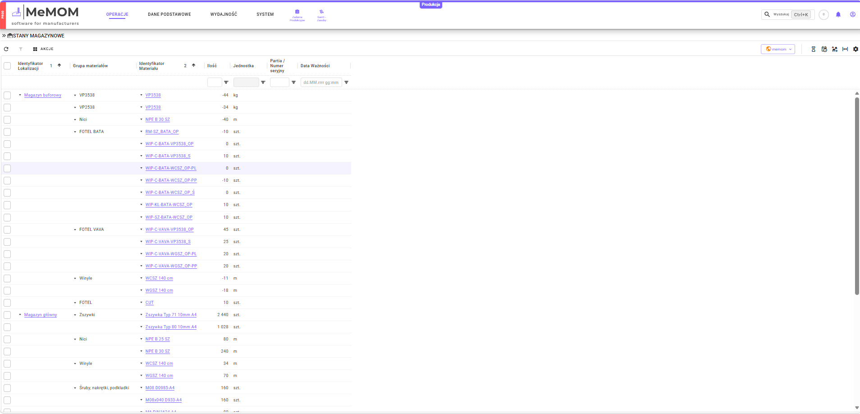Open the Magazyn główny link
Screen dimensions: 860x414
41,315
